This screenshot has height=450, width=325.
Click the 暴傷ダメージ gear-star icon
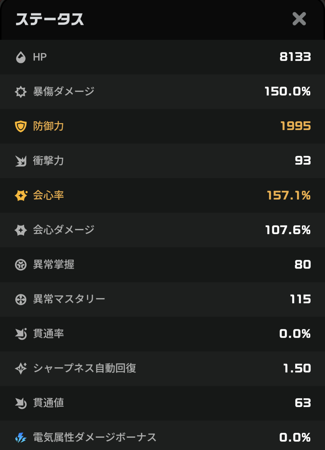point(21,92)
